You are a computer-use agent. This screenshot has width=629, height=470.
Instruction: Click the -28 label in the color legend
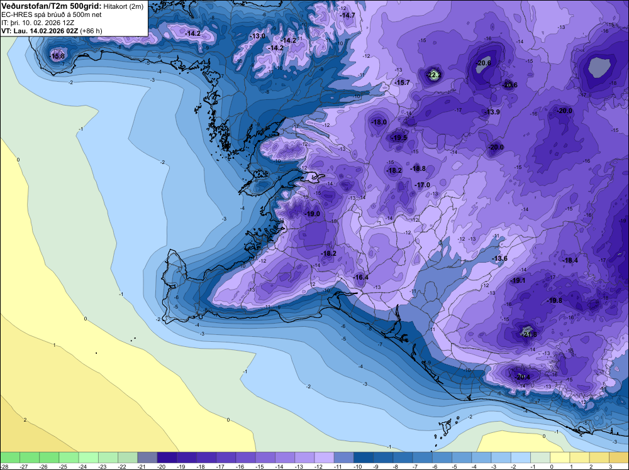tap(4, 466)
